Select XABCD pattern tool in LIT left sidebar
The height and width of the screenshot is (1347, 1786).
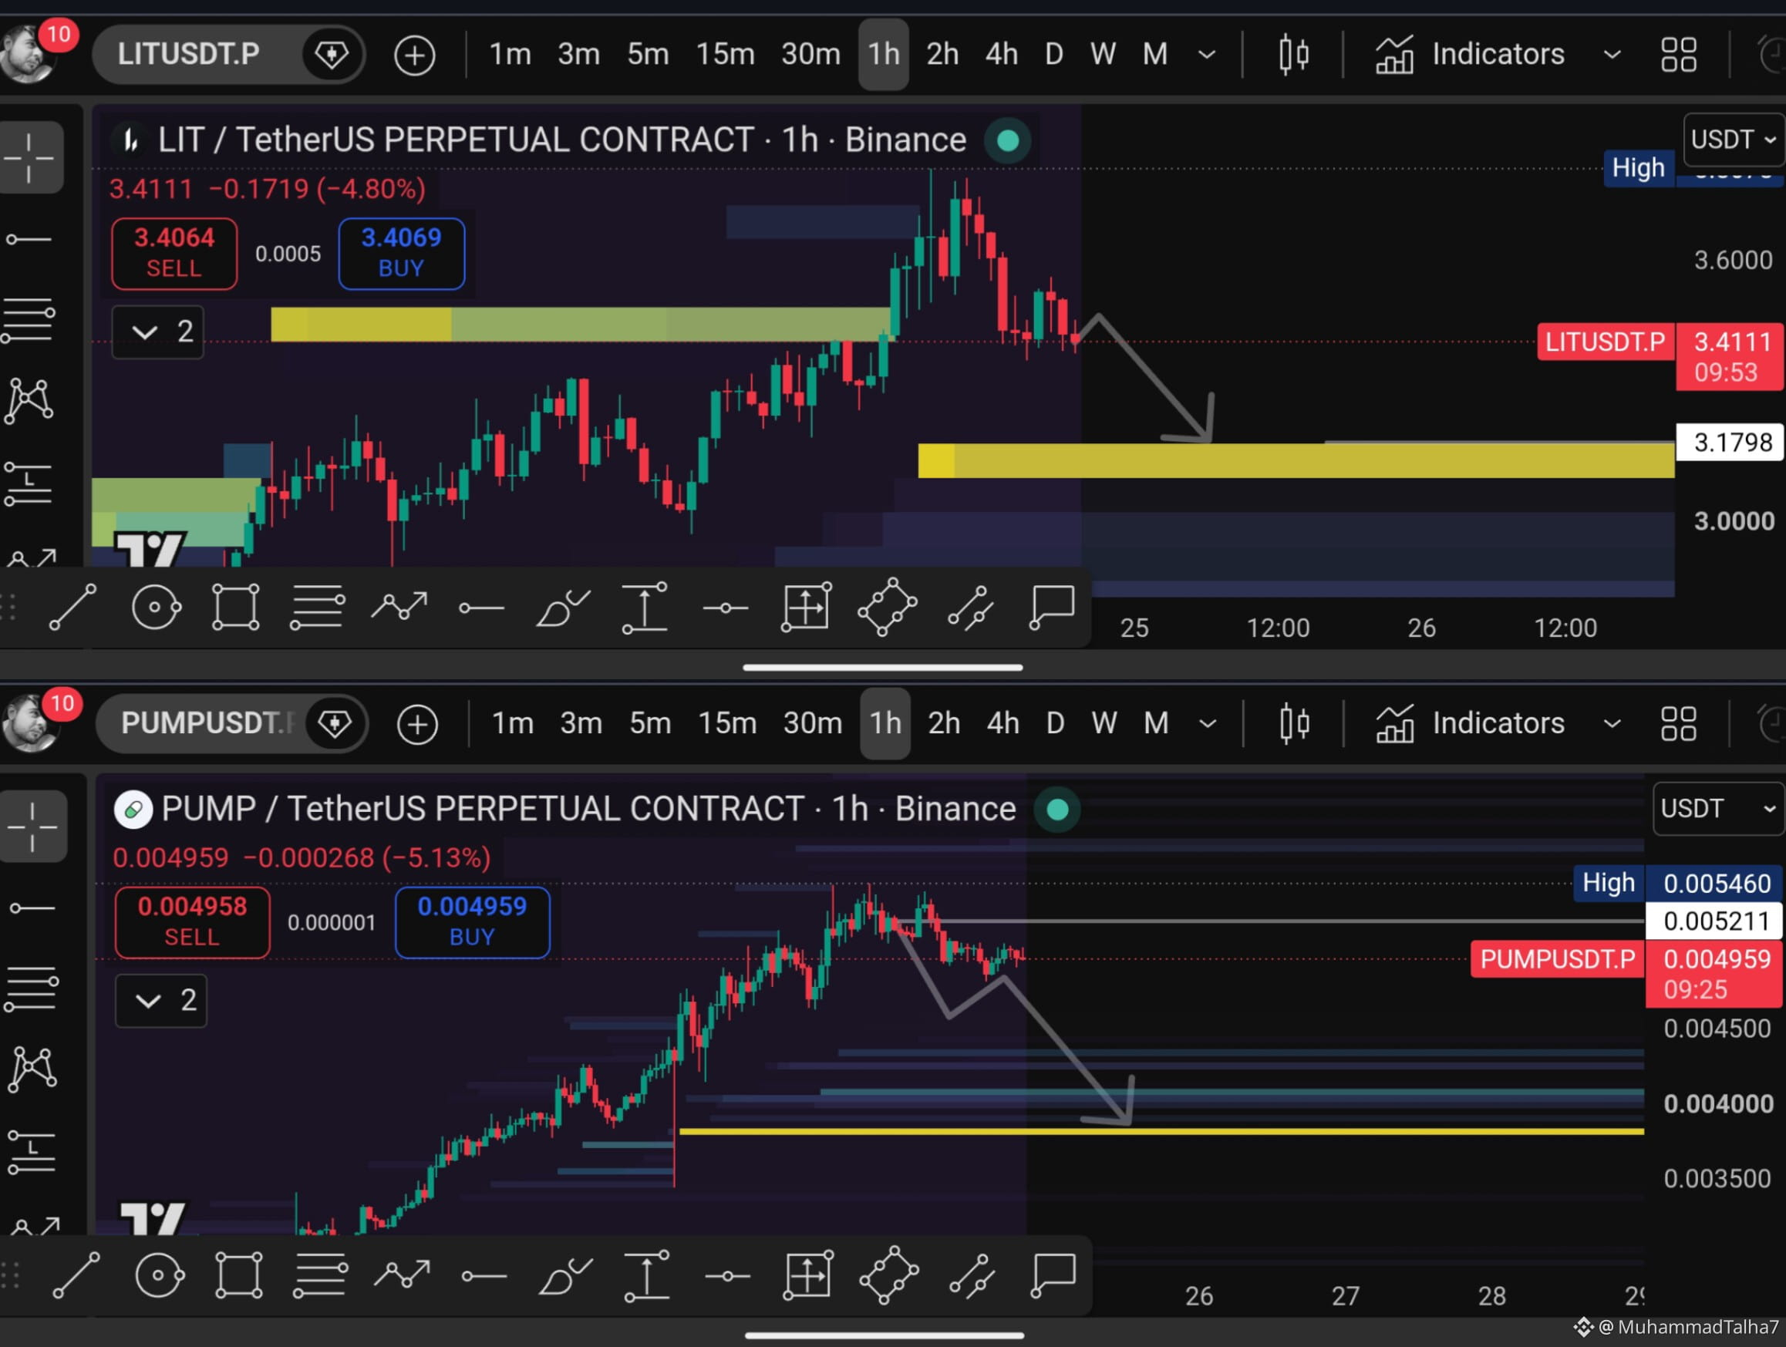tap(29, 400)
